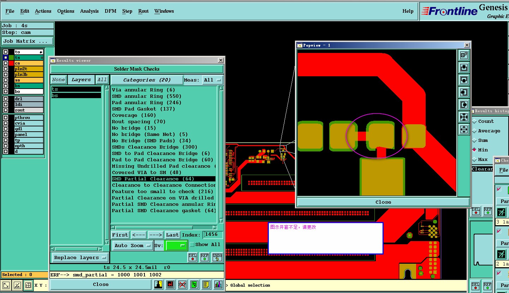The width and height of the screenshot is (509, 293).
Task: Click the DEL icon in Results viewer
Action: tap(193, 257)
